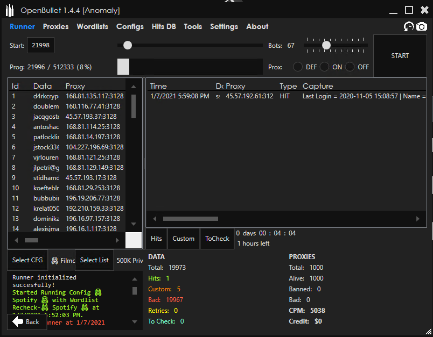Switch to the ToCheck results tab
This screenshot has height=337, width=433.
217,238
